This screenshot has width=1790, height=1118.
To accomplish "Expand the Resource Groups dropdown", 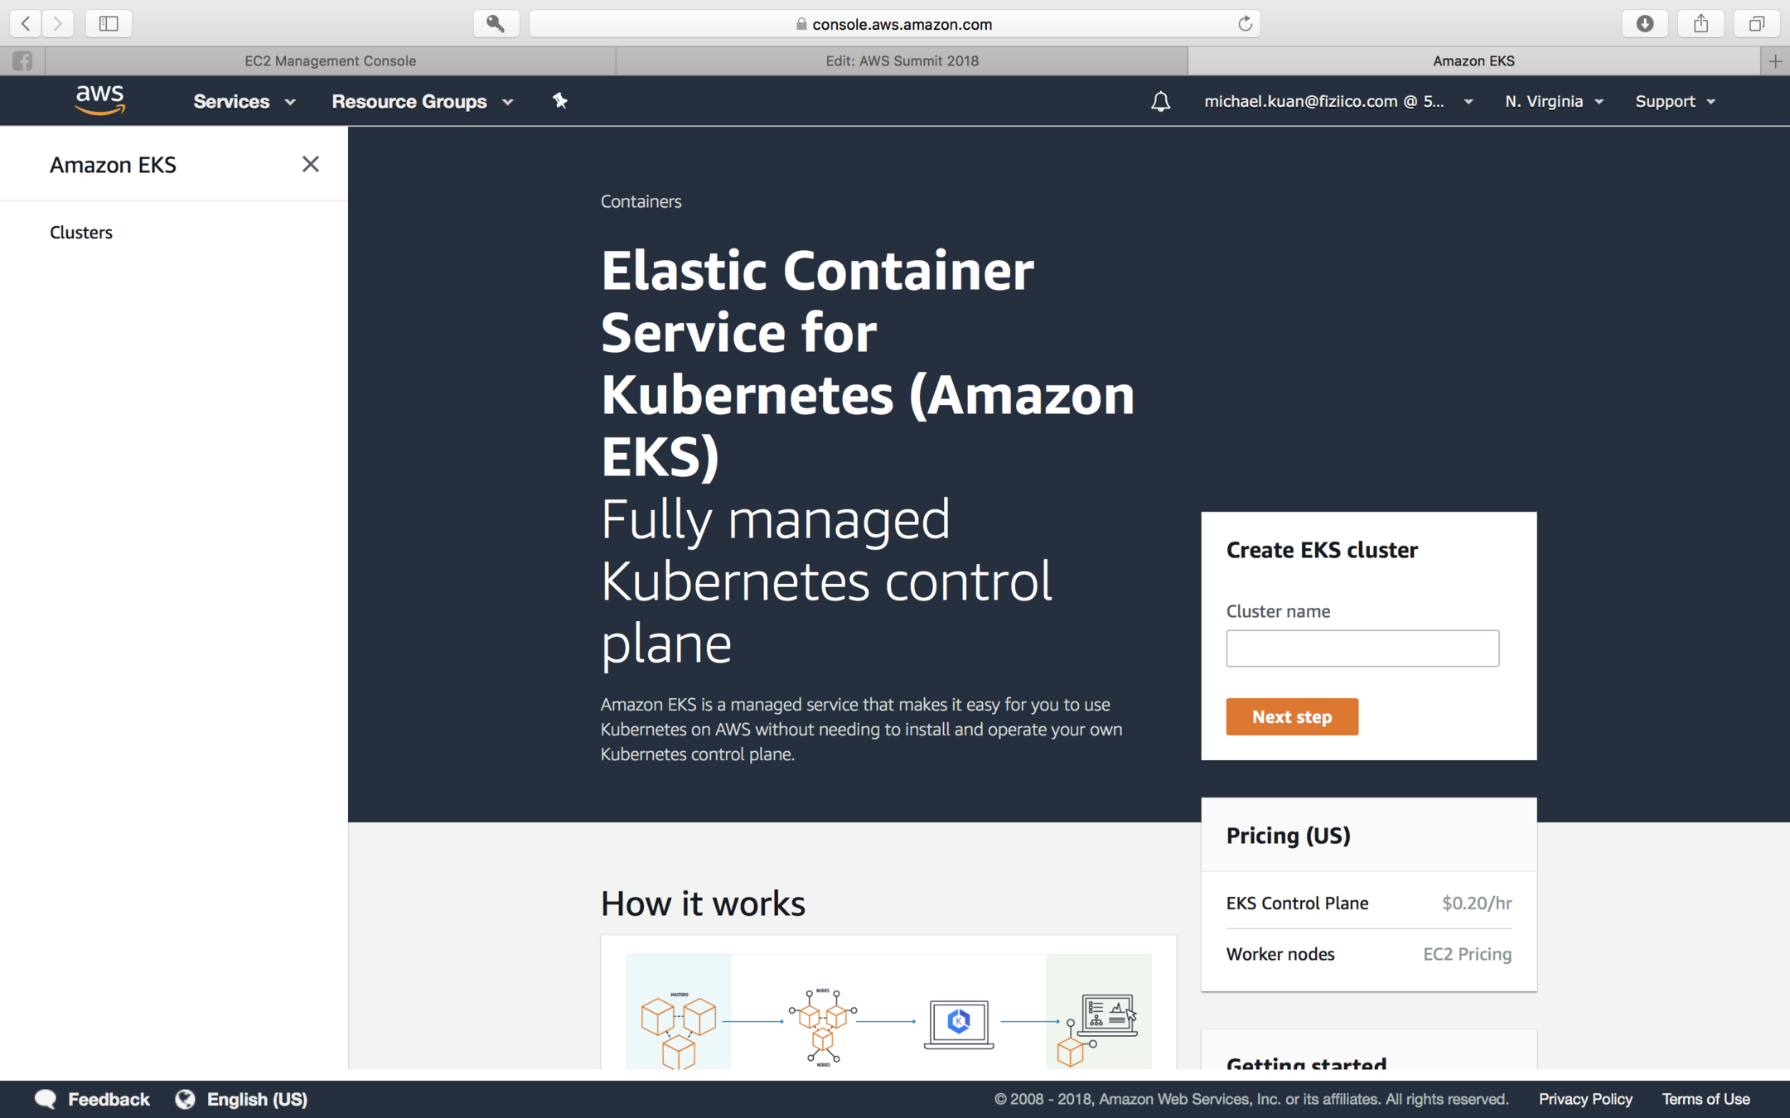I will click(422, 101).
